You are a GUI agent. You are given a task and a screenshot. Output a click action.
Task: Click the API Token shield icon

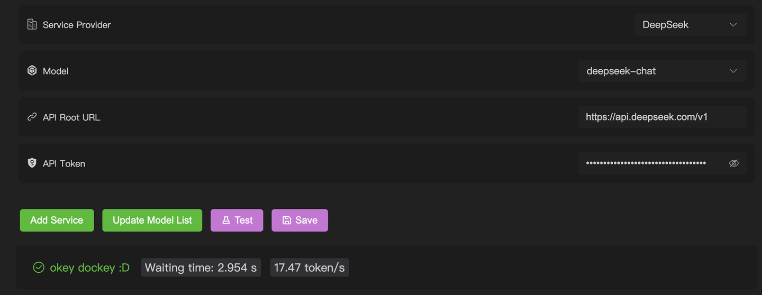tap(32, 163)
